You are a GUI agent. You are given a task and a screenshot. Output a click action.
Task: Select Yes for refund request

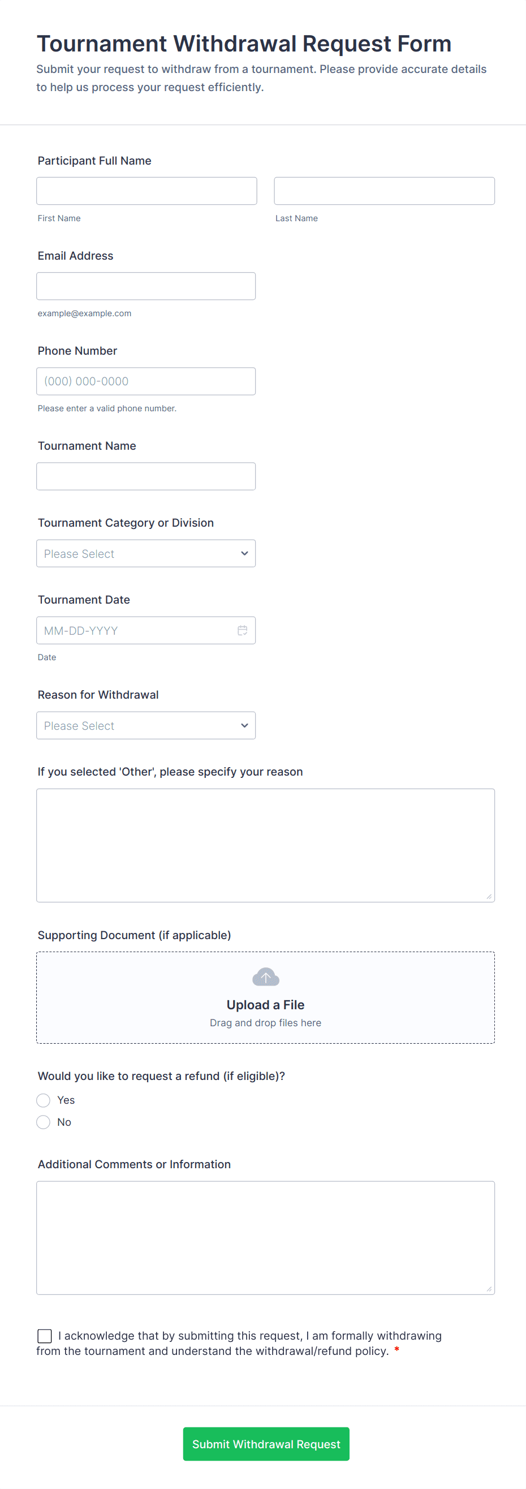[44, 1099]
